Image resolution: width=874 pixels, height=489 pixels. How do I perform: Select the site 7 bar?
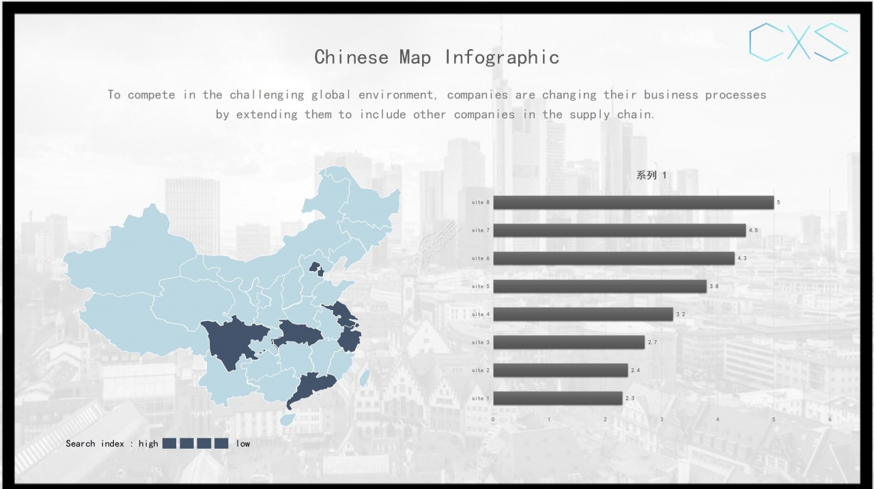tap(619, 231)
